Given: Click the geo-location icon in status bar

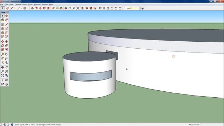Looking at the screenshot, I should (1, 125).
